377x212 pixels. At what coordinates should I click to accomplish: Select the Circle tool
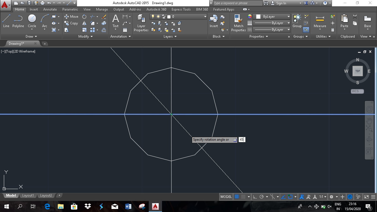[x=32, y=19]
